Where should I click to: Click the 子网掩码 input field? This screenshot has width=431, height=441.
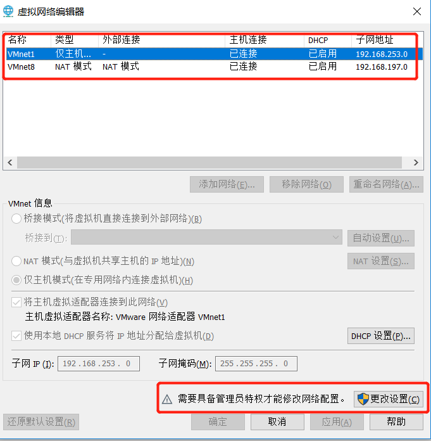[256, 364]
